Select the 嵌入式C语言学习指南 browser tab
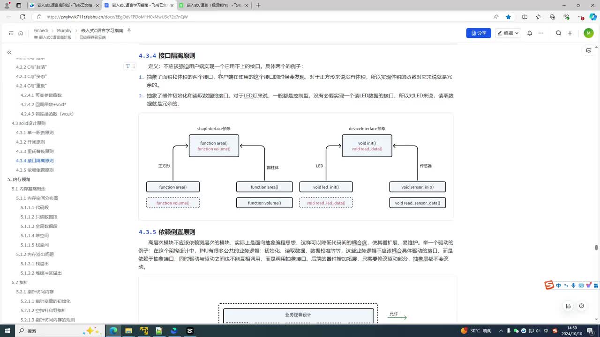The image size is (600, 337). (x=138, y=5)
